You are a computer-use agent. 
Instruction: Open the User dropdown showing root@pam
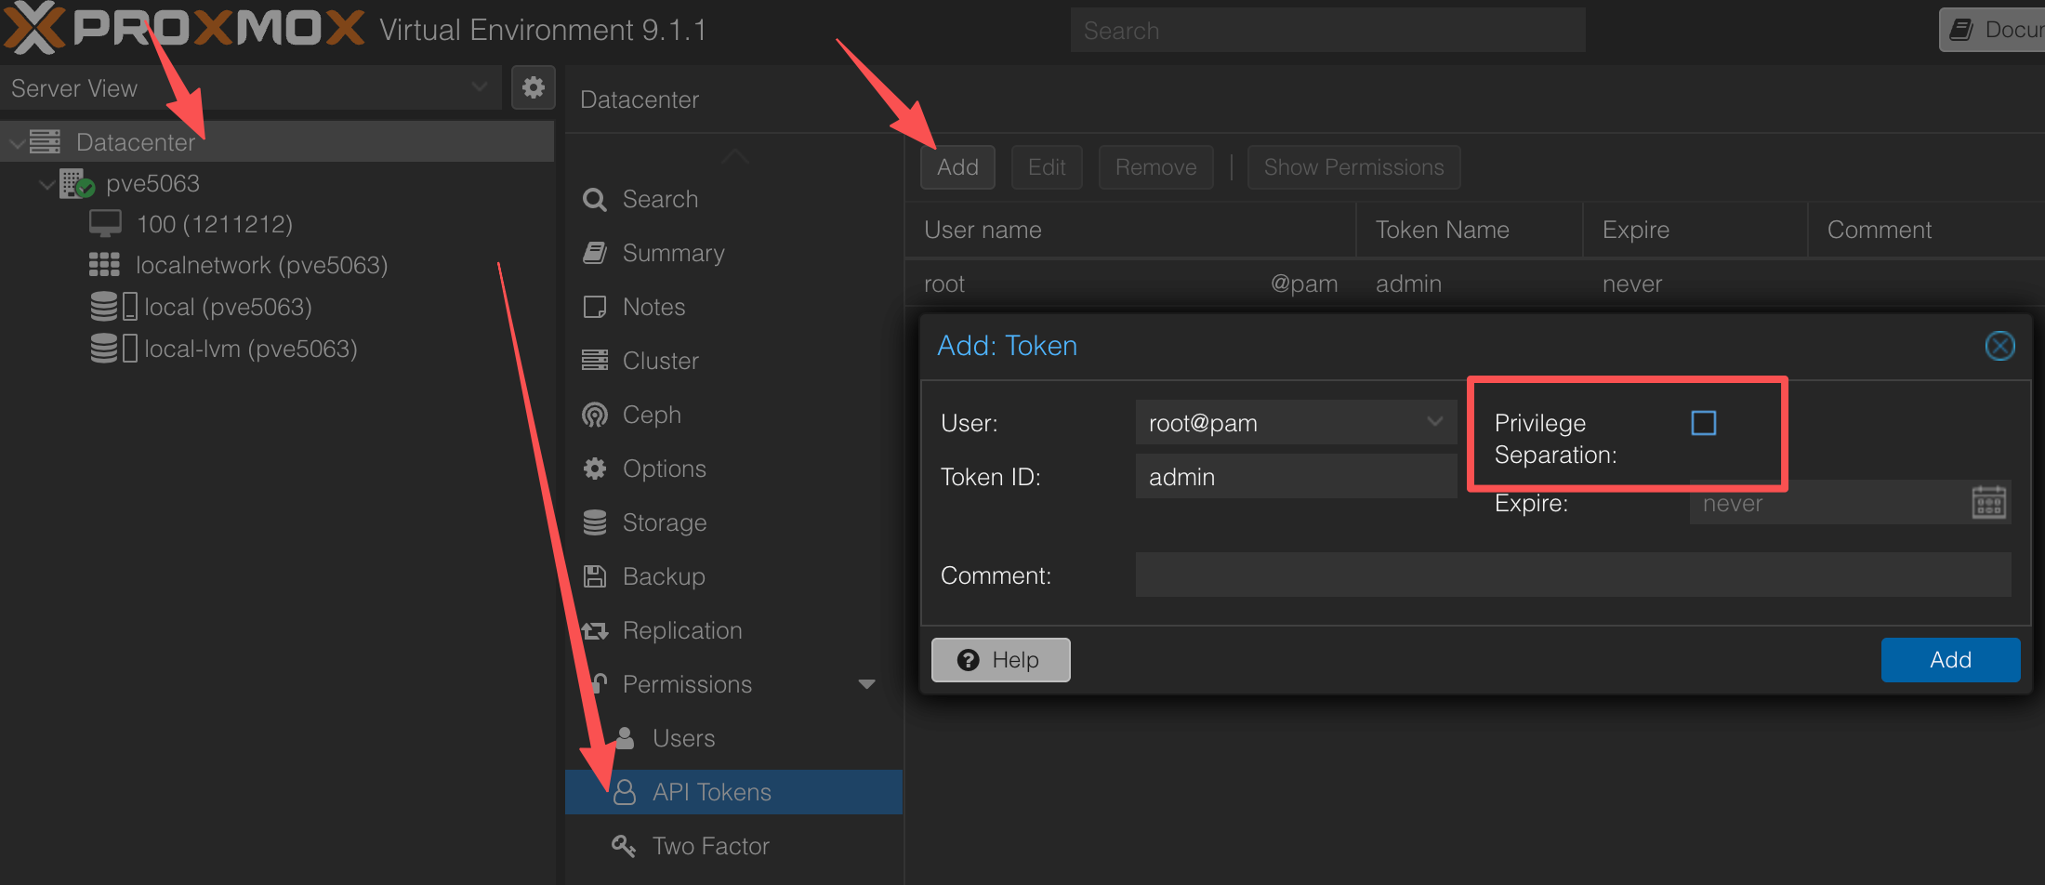coord(1434,422)
